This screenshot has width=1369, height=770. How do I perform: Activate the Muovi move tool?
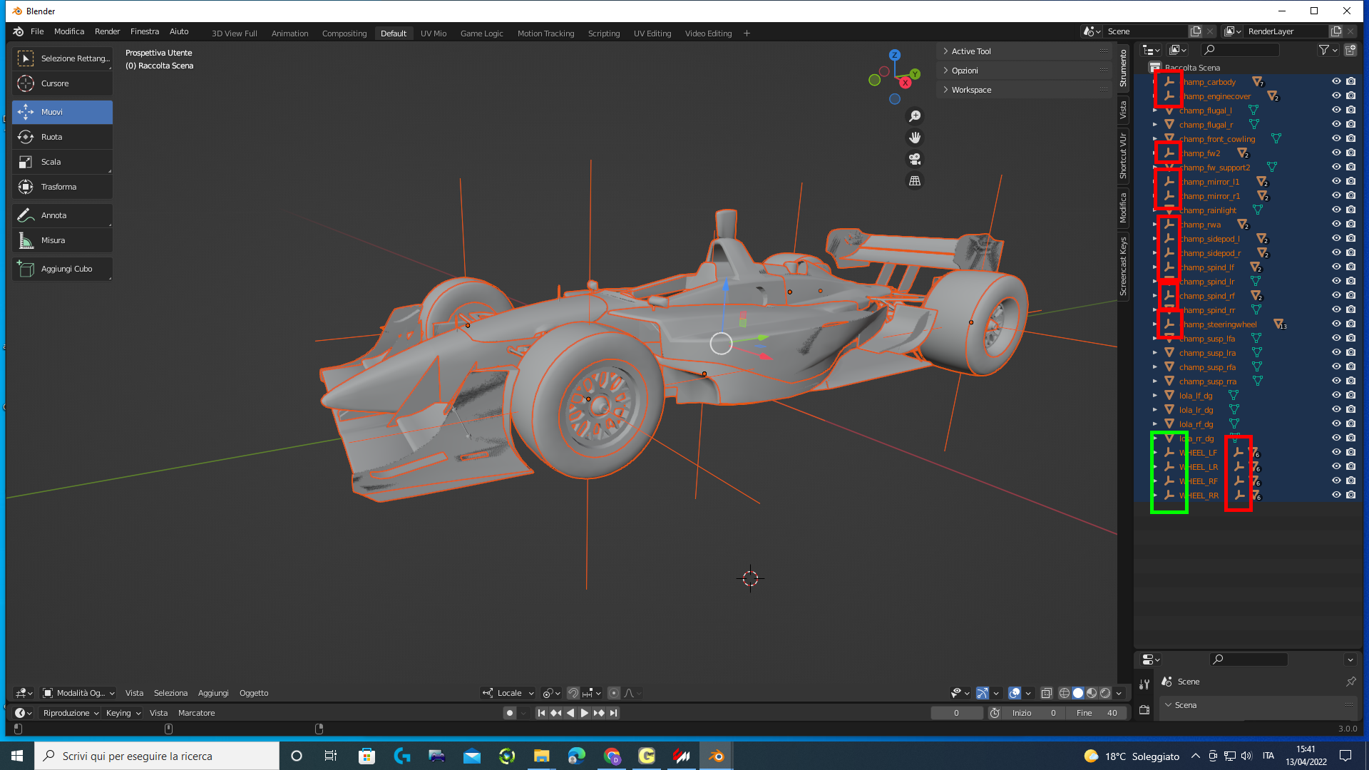[62, 112]
